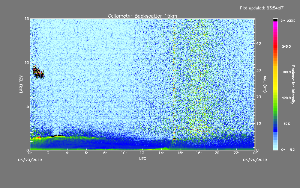300x188 pixels.
Task: Click the "240.0" colorbar label
Action: [x=286, y=47]
